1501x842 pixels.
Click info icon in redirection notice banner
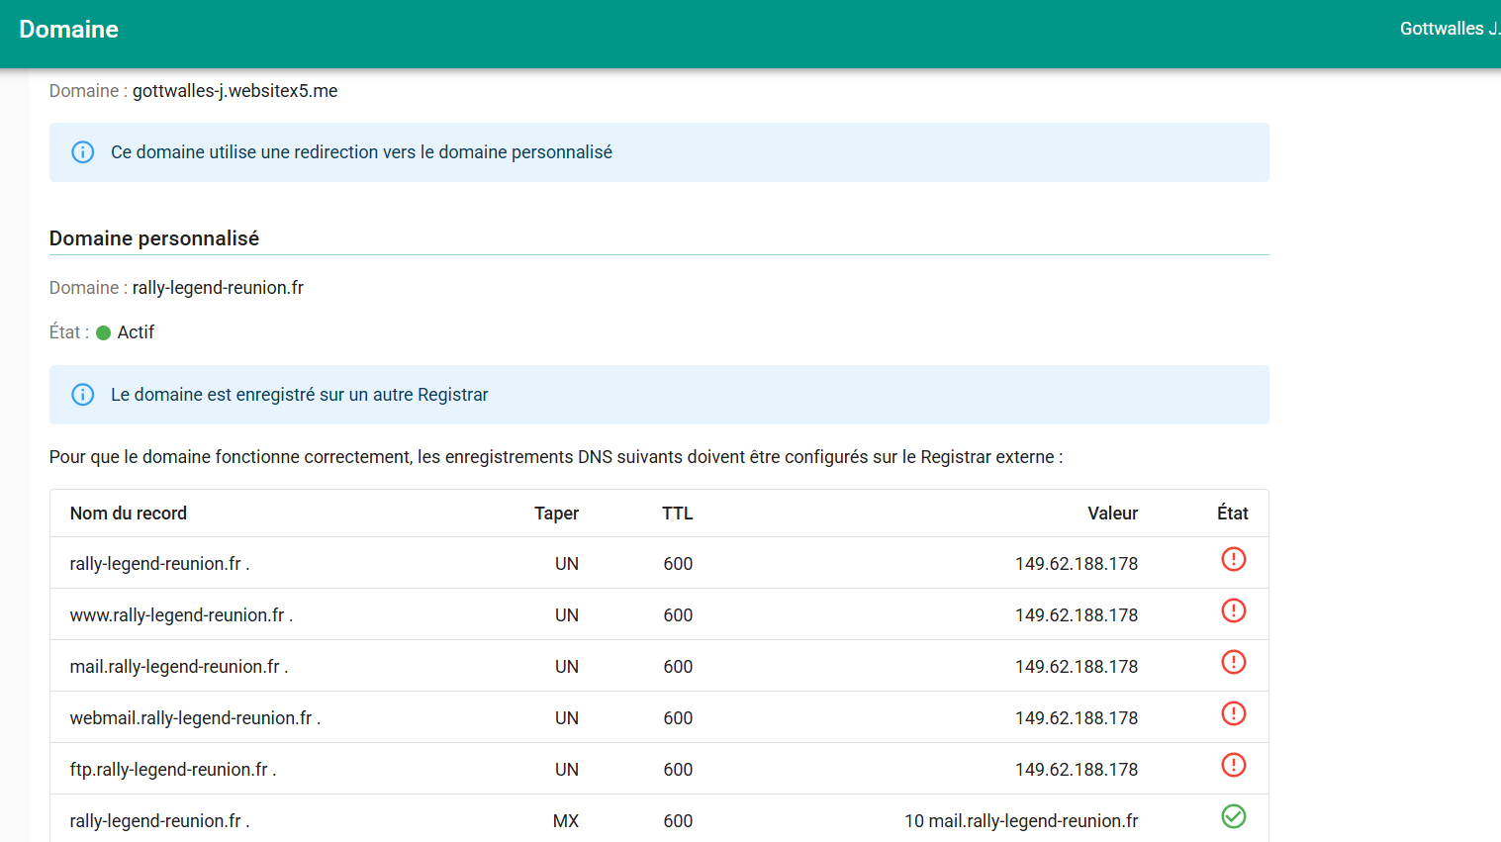coord(83,152)
